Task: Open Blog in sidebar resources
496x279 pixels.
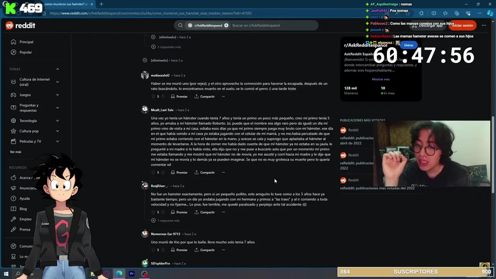Action: point(23,209)
